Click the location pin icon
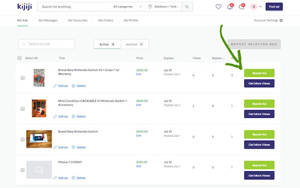 pos(150,7)
